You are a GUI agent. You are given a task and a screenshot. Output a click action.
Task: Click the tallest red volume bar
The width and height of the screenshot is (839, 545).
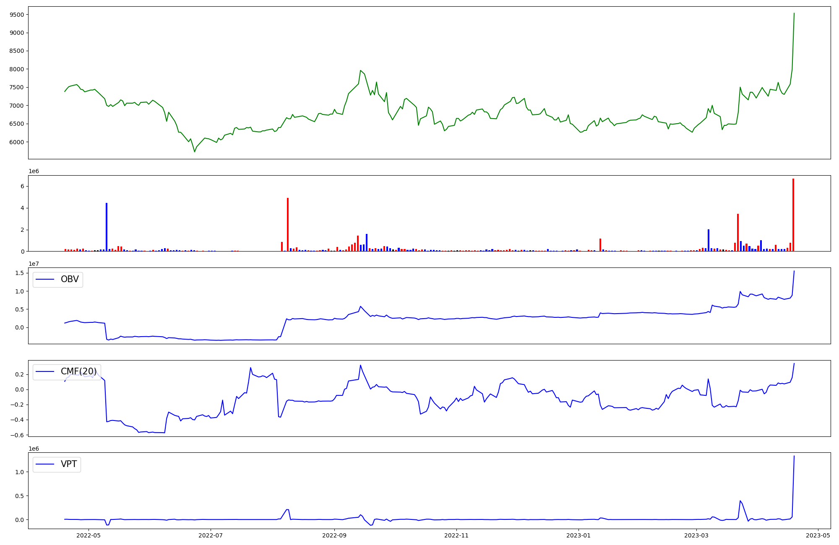pyautogui.click(x=793, y=215)
